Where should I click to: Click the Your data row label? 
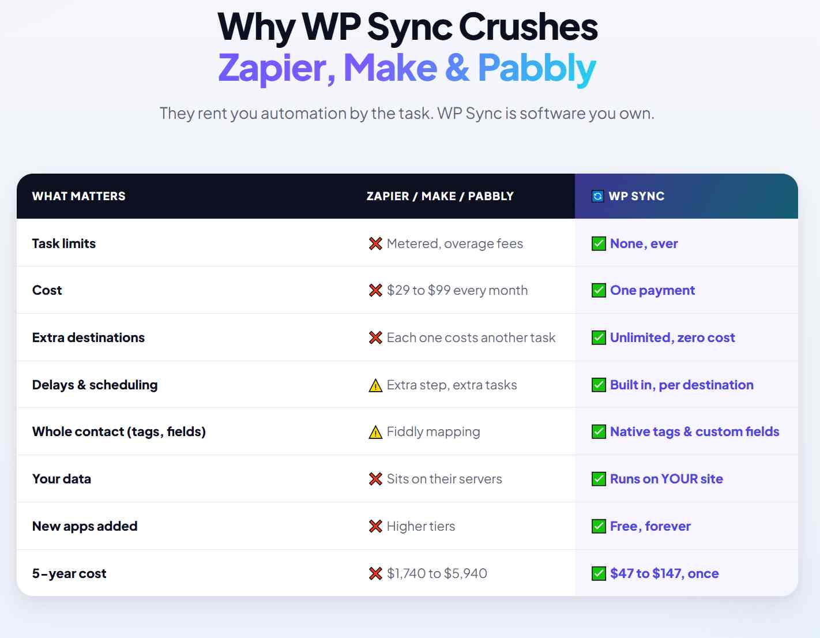(62, 479)
